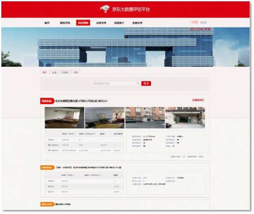Open the 法律支持 navigation item
The height and width of the screenshot is (214, 254).
pyautogui.click(x=101, y=23)
